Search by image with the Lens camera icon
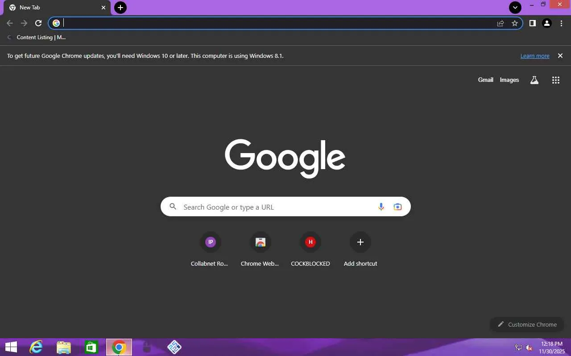Image resolution: width=571 pixels, height=356 pixels. (397, 206)
